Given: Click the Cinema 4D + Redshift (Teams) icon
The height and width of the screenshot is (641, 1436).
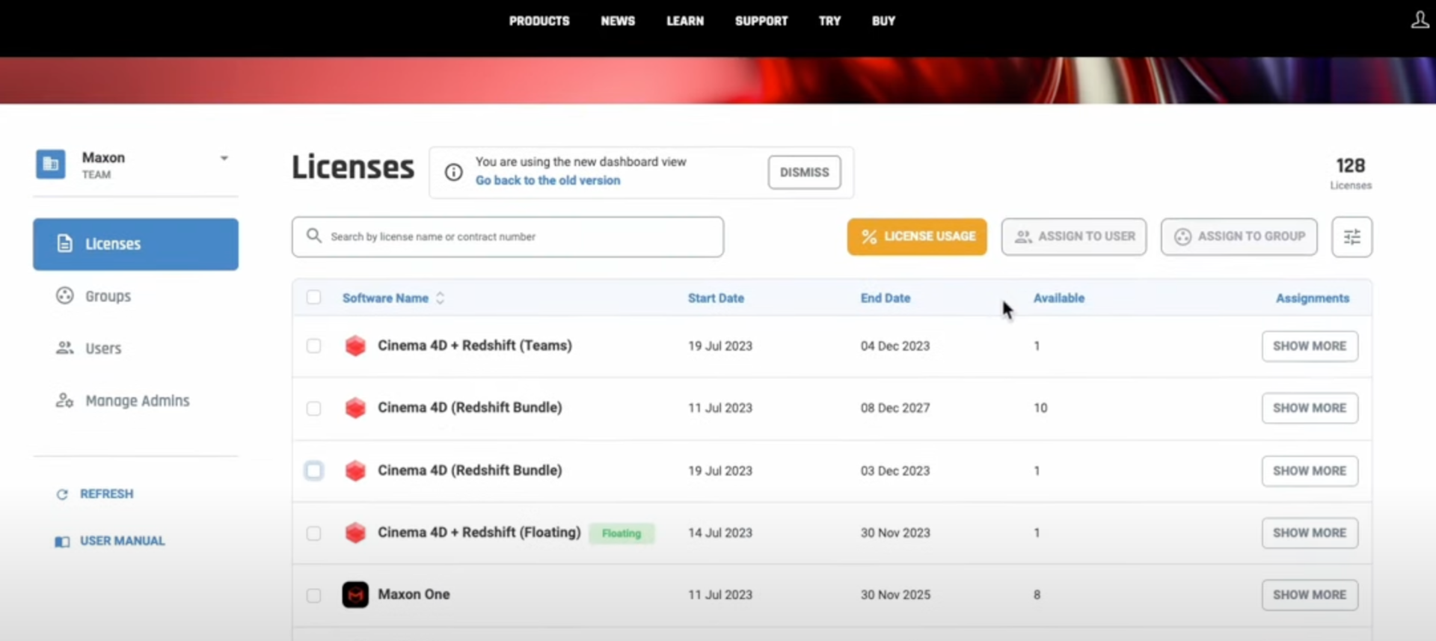Looking at the screenshot, I should (355, 346).
